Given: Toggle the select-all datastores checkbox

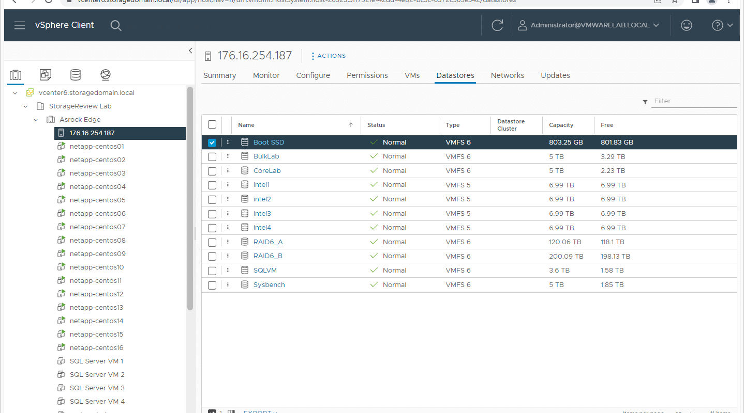Looking at the screenshot, I should (x=212, y=124).
